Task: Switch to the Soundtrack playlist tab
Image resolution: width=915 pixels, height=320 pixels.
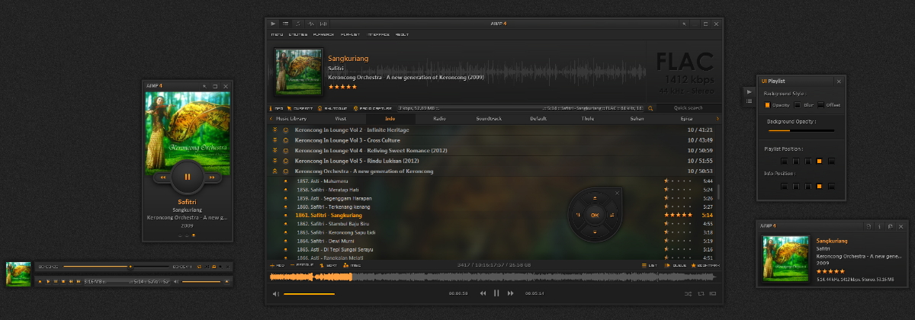Action: pyautogui.click(x=489, y=119)
